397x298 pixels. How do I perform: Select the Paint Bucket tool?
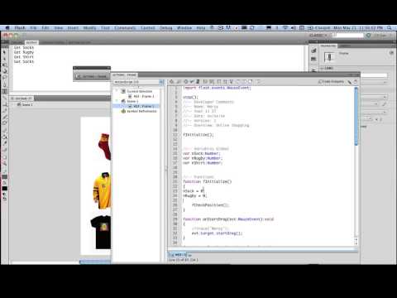(4, 137)
